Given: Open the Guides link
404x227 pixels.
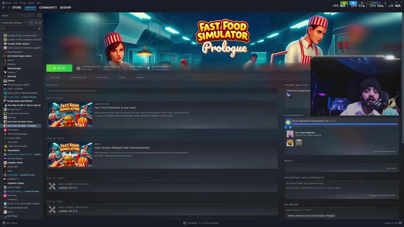Looking at the screenshot, I should click(122, 77).
